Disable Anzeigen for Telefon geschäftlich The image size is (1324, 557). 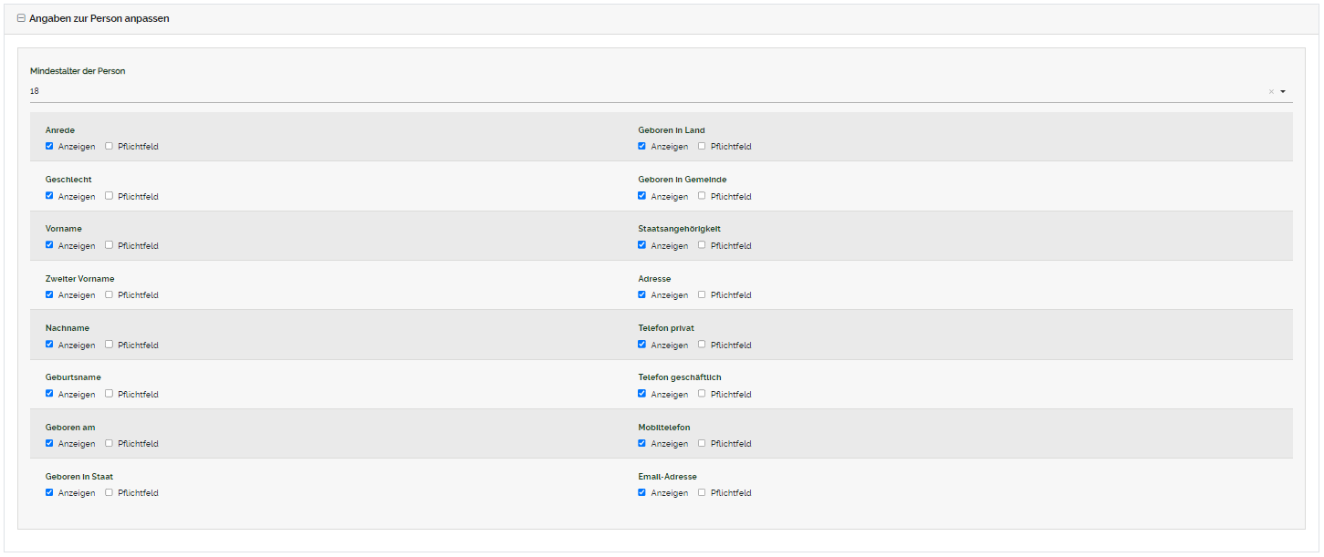pos(642,394)
